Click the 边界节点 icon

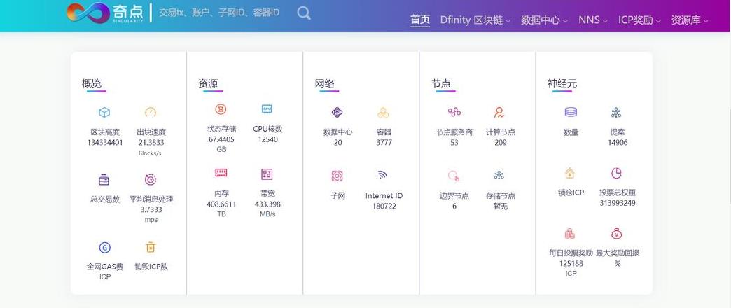[454, 176]
